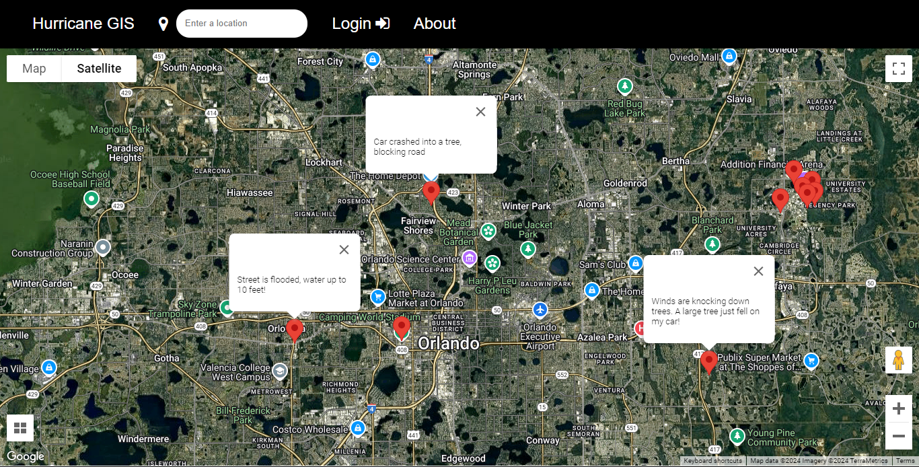Open the About page link
Image resolution: width=919 pixels, height=467 pixels.
(435, 24)
